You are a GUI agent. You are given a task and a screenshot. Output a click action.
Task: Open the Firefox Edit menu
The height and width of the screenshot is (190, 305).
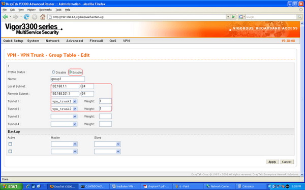tap(12, 10)
